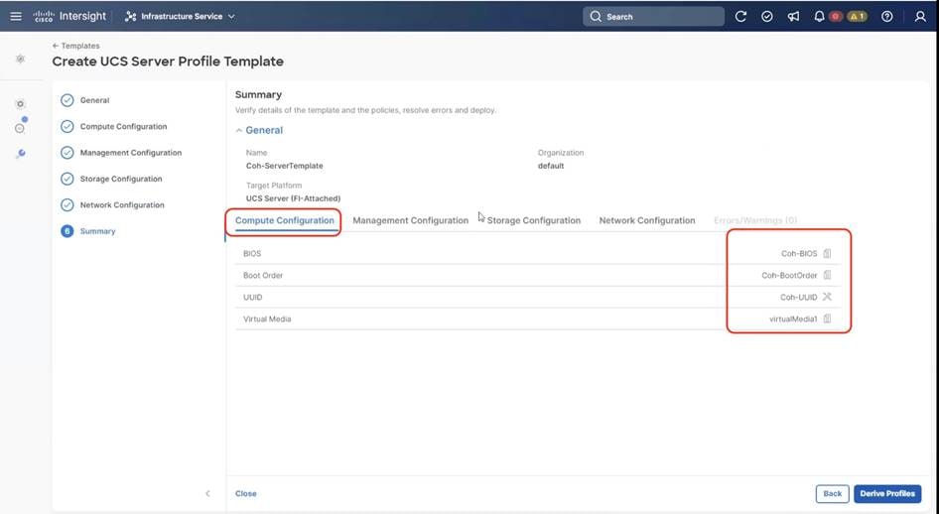Viewport: 939px width, 514px height.
Task: Go to Storage Configuration wizard step
Action: pos(111,179)
